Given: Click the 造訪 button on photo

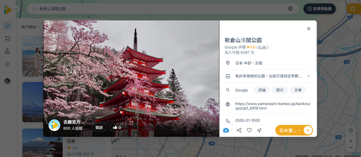Looking at the screenshot, I should [x=99, y=127].
